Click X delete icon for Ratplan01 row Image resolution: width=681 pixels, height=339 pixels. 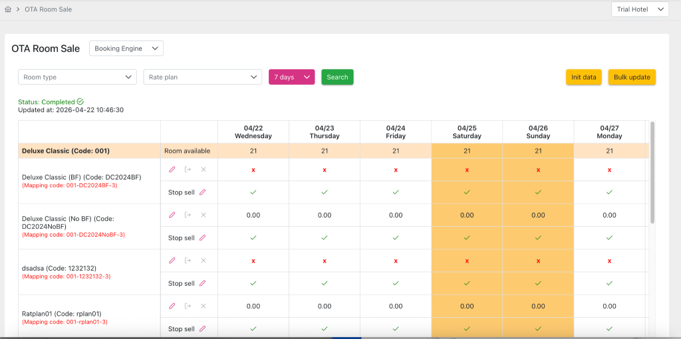pyautogui.click(x=204, y=306)
